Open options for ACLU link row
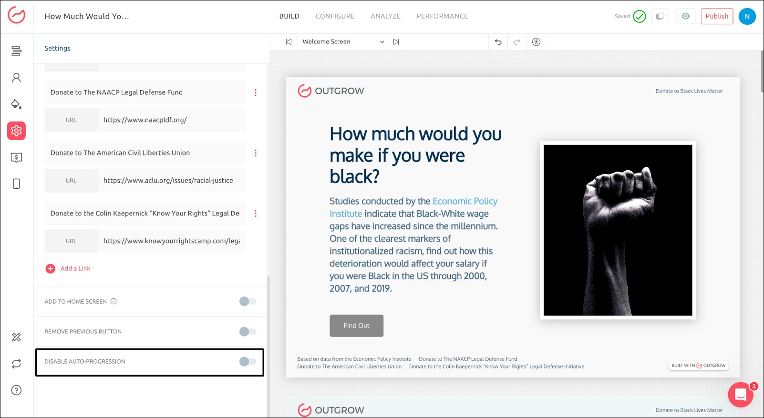764x418 pixels. (256, 153)
